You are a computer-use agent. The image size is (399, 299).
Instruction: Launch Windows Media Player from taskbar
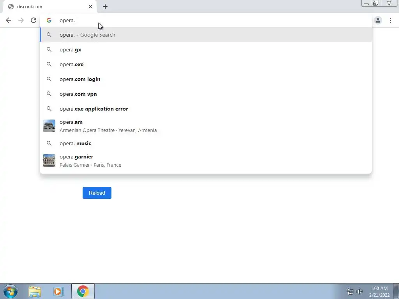point(58,291)
